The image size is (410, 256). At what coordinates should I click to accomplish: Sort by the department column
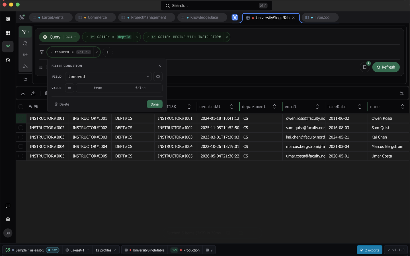(274, 107)
